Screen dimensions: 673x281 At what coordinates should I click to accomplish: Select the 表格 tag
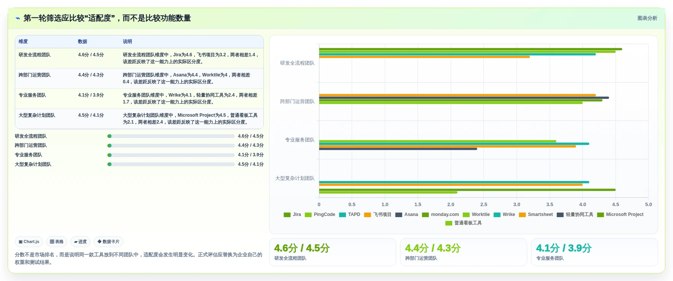click(x=57, y=241)
